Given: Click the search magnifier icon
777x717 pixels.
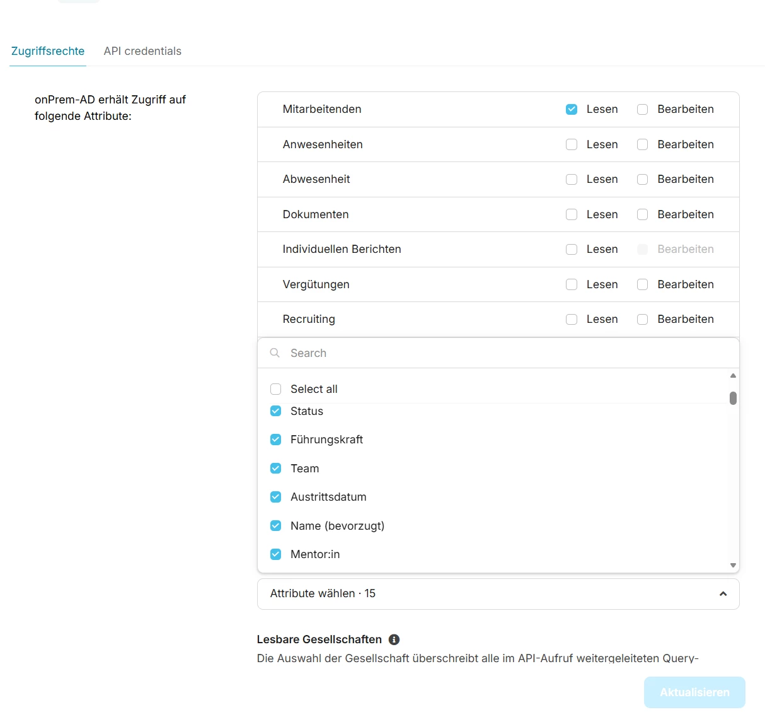Looking at the screenshot, I should point(275,353).
